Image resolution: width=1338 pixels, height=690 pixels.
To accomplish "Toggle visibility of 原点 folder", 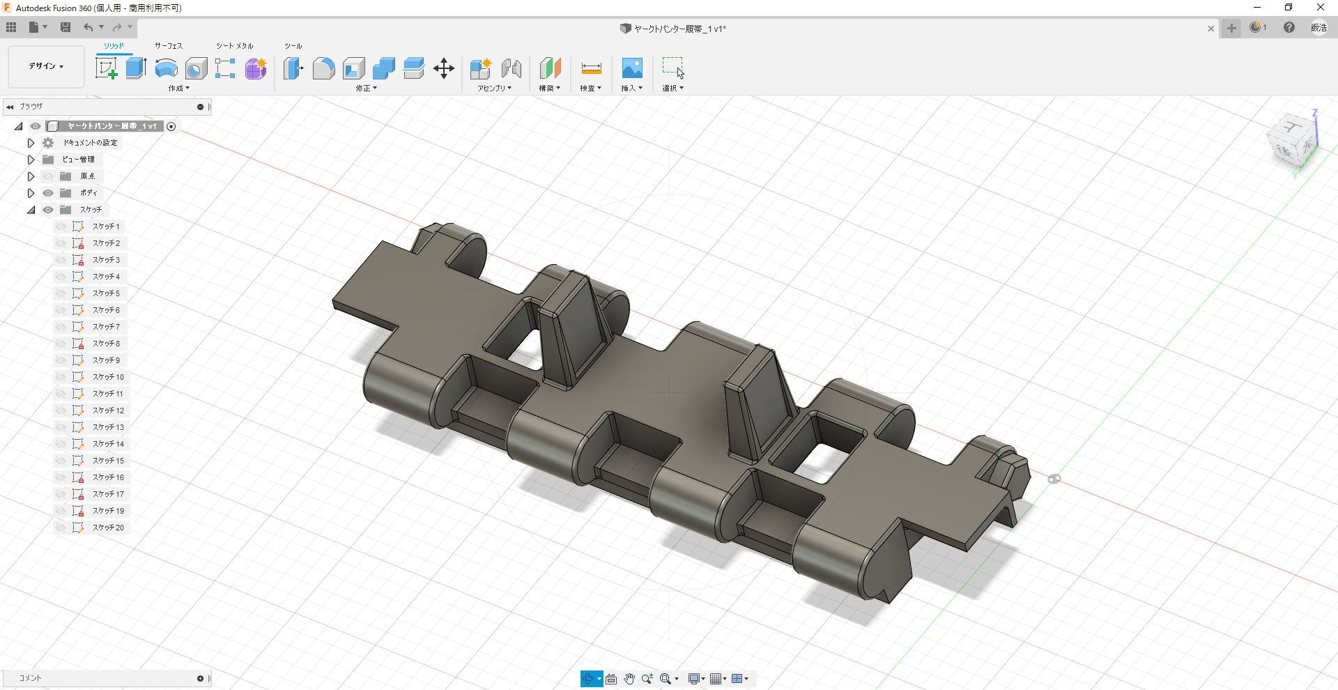I will pyautogui.click(x=48, y=176).
